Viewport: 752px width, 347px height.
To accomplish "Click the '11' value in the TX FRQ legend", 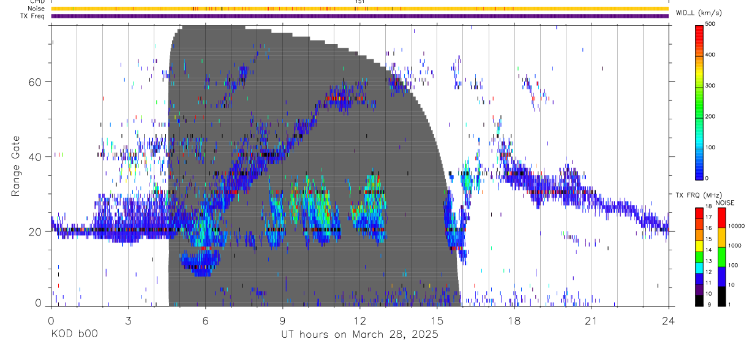I will tap(709, 283).
